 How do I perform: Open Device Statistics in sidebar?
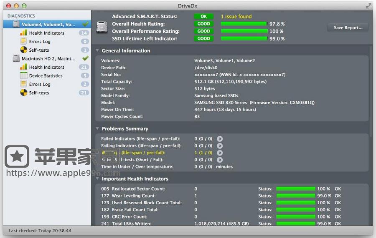47,76
